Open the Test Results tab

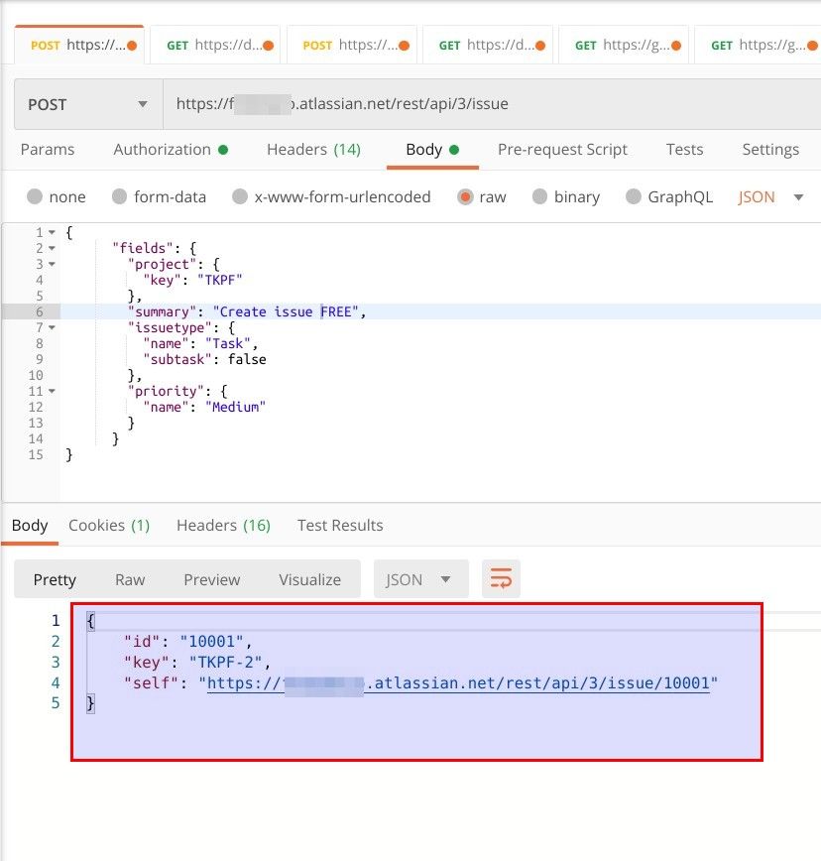tap(340, 526)
